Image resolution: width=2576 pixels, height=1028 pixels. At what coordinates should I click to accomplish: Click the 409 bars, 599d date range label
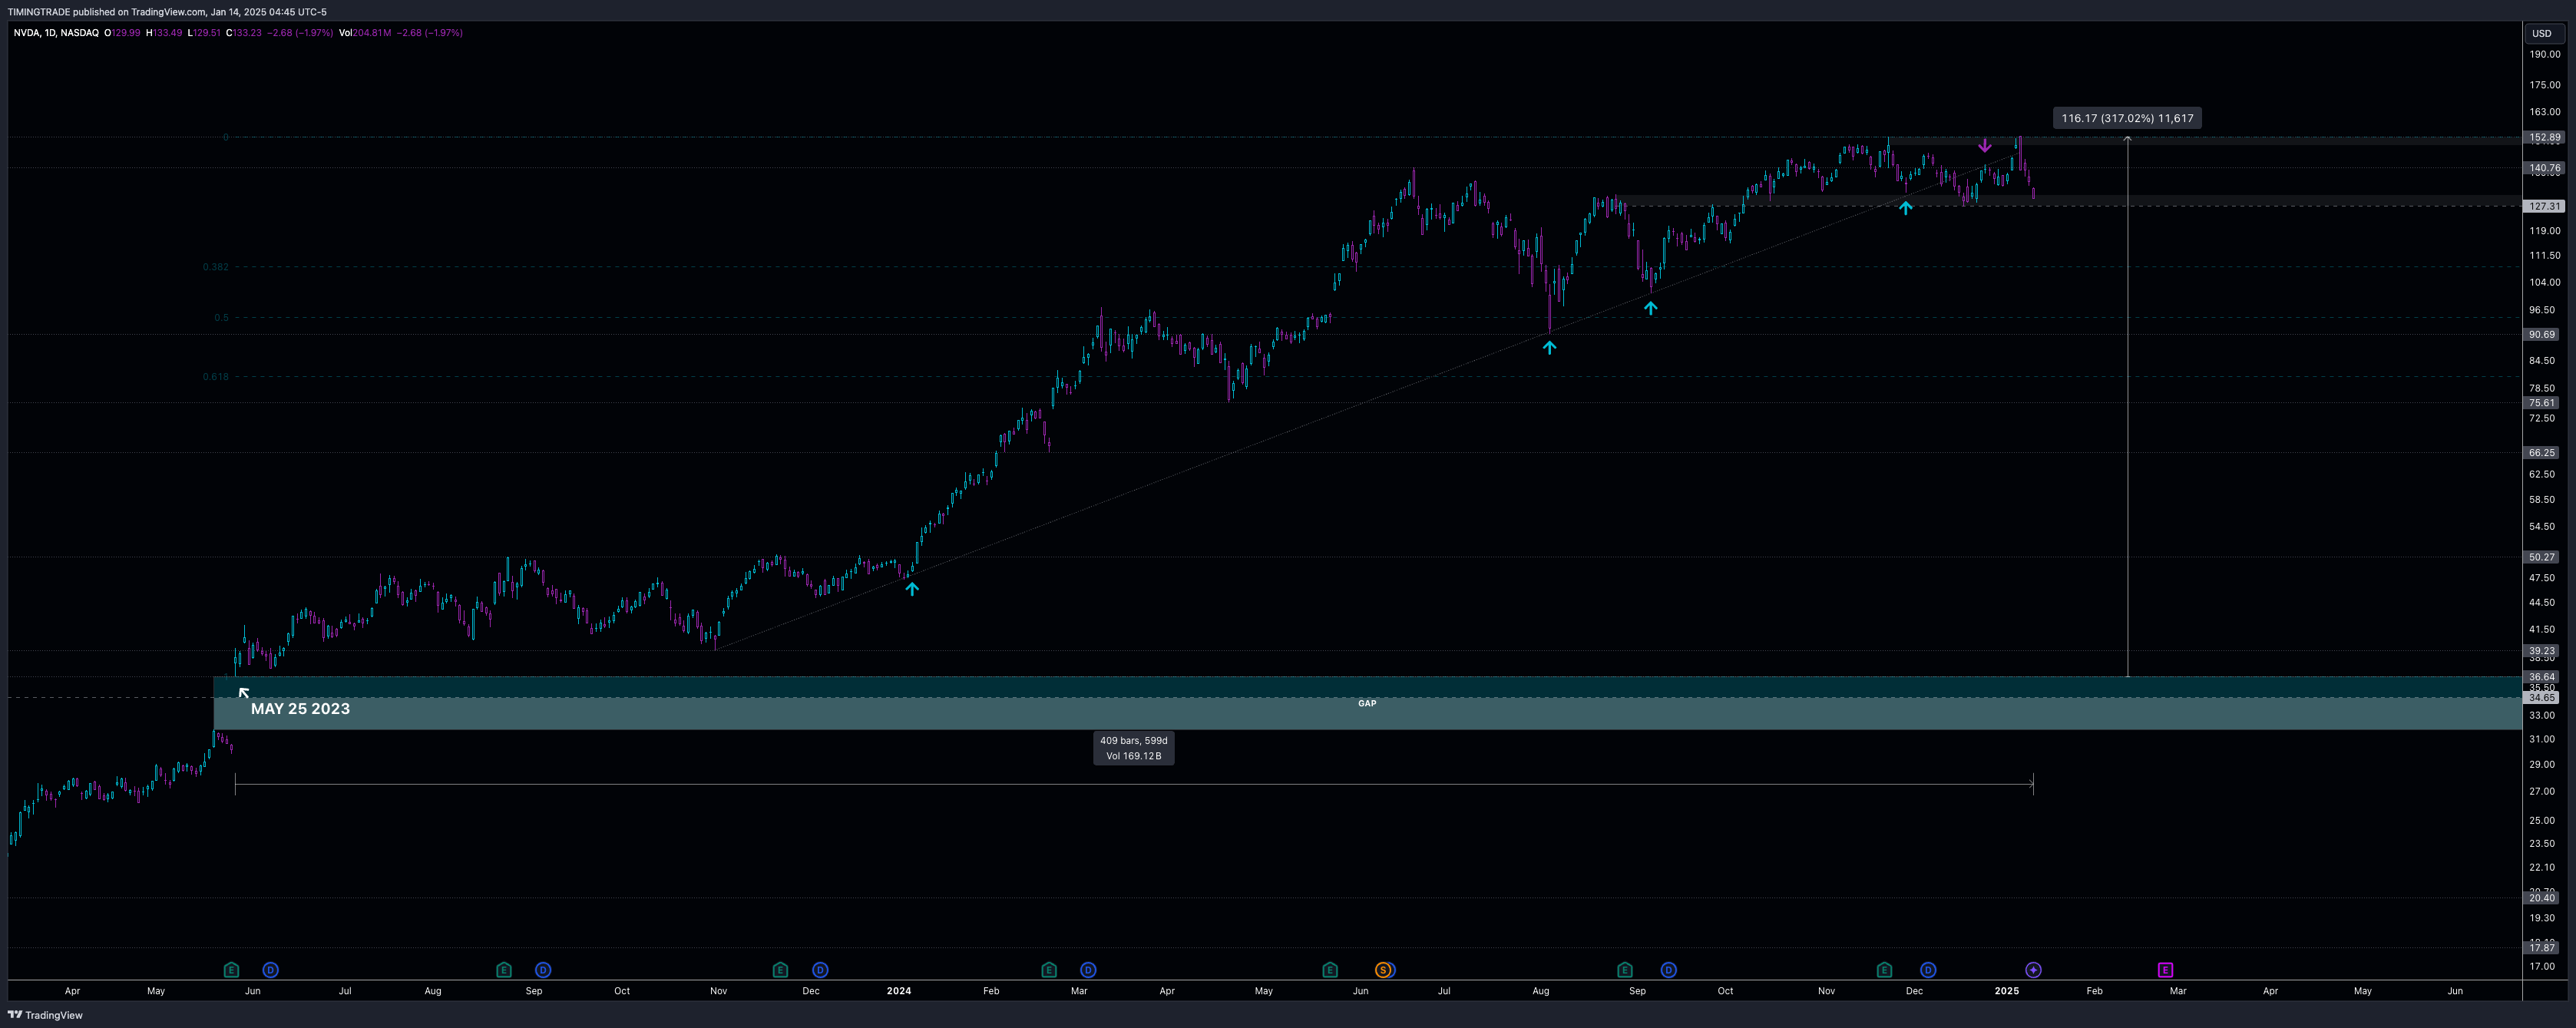tap(1134, 748)
